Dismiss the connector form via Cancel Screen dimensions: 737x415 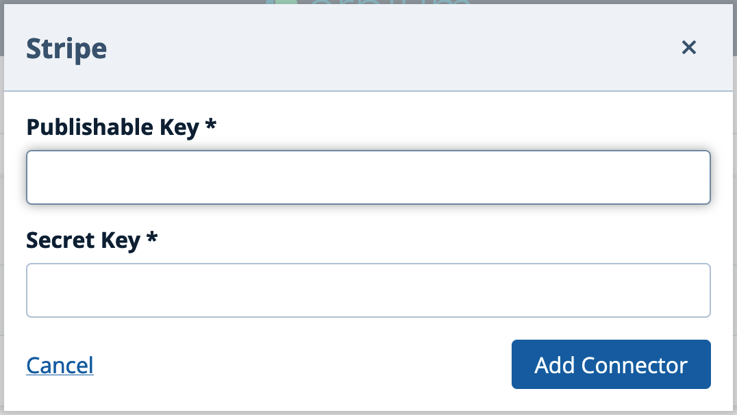pos(60,365)
